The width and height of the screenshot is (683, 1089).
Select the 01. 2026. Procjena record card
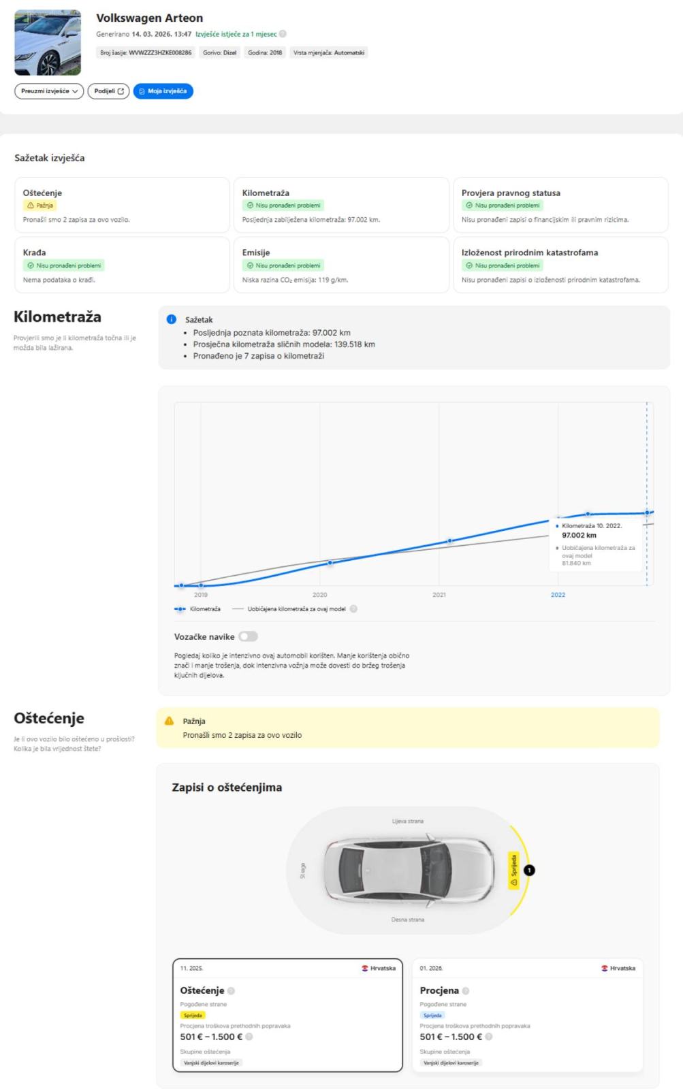coord(527,1015)
